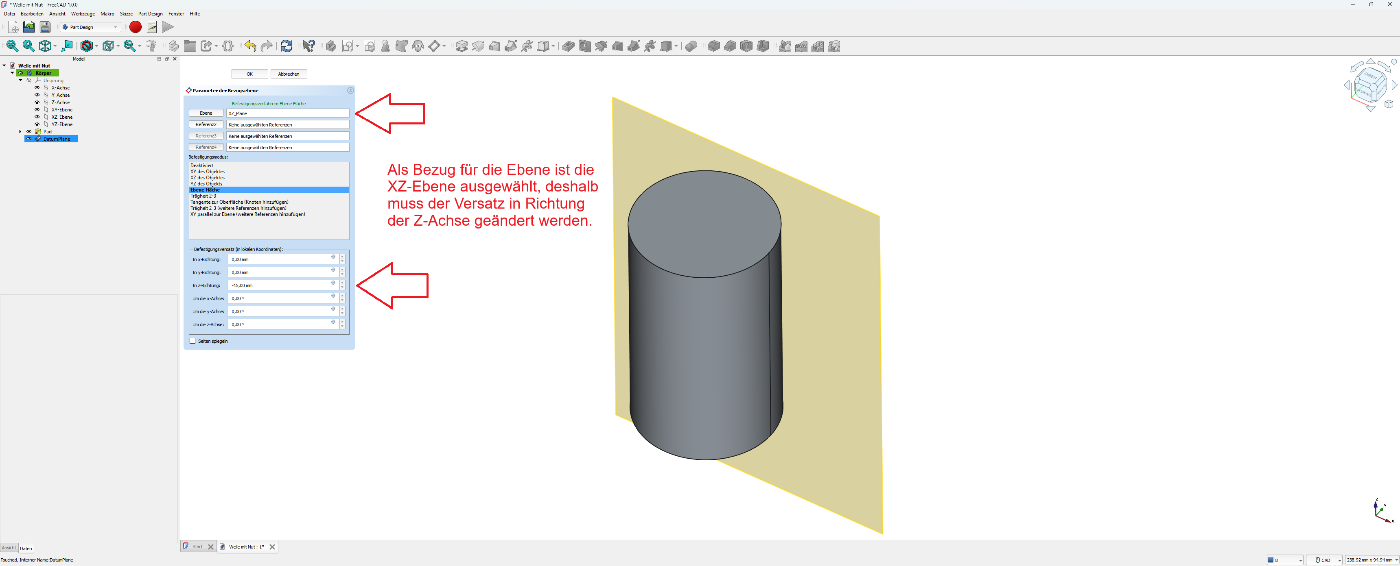Select 'Trägheit 2-3' attachment mode
1400x566 pixels.
coord(203,196)
